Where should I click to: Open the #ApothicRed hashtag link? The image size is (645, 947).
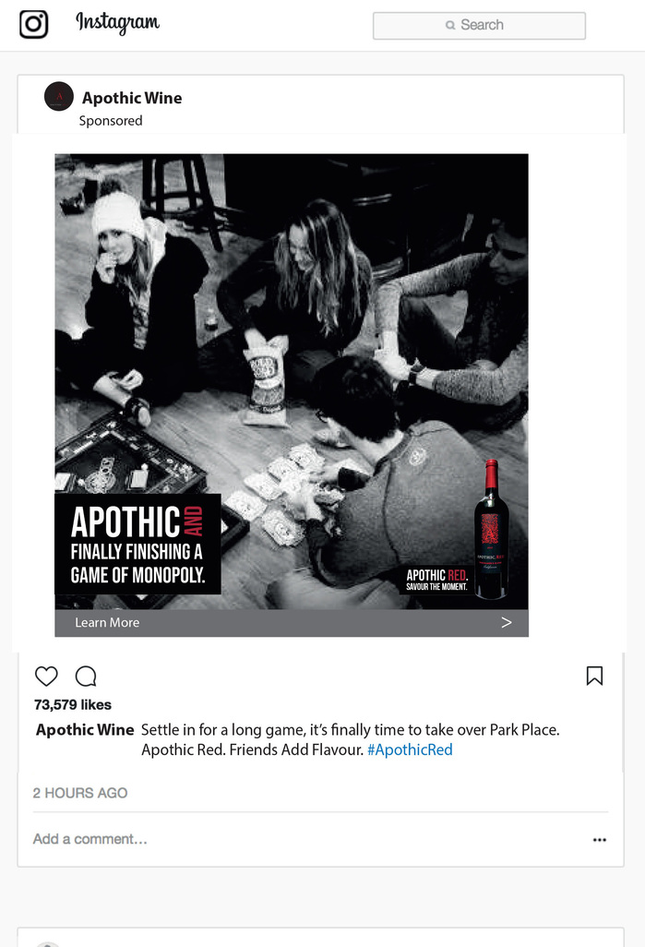click(x=410, y=750)
